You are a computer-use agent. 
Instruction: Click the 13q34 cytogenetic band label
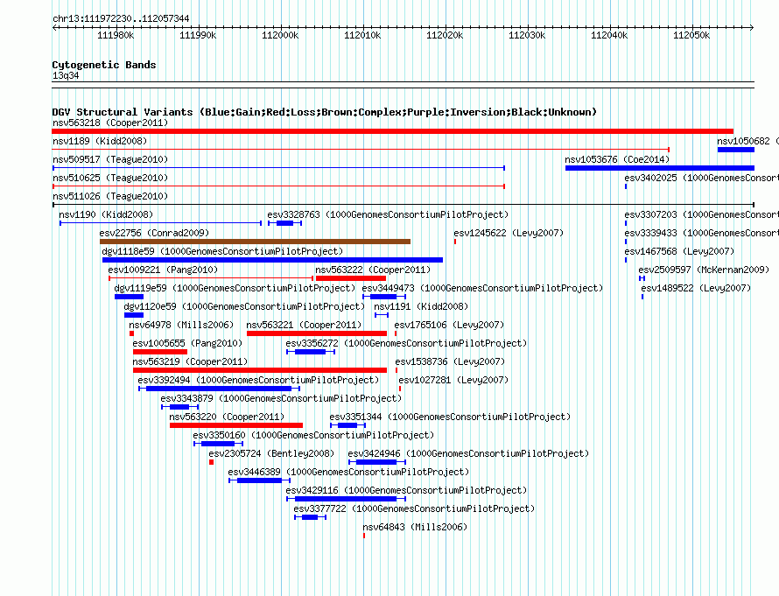click(x=66, y=75)
